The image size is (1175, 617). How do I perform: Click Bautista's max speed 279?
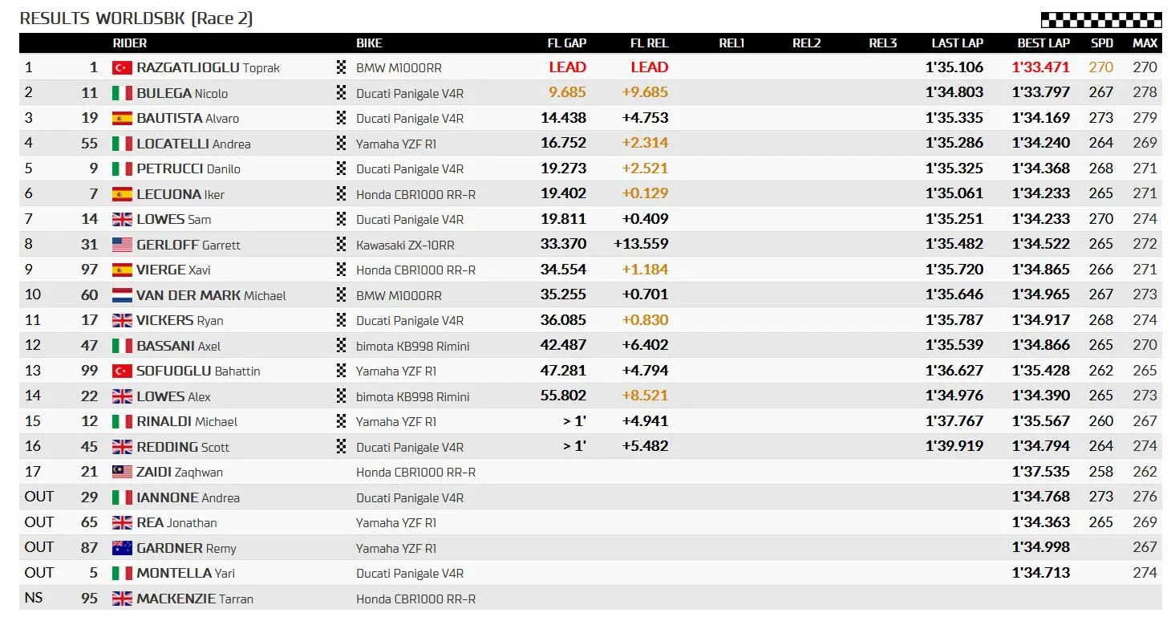point(1145,119)
